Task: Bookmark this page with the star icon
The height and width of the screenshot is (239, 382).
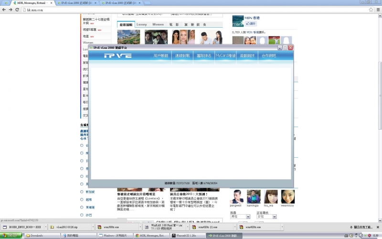Action: coord(371,10)
